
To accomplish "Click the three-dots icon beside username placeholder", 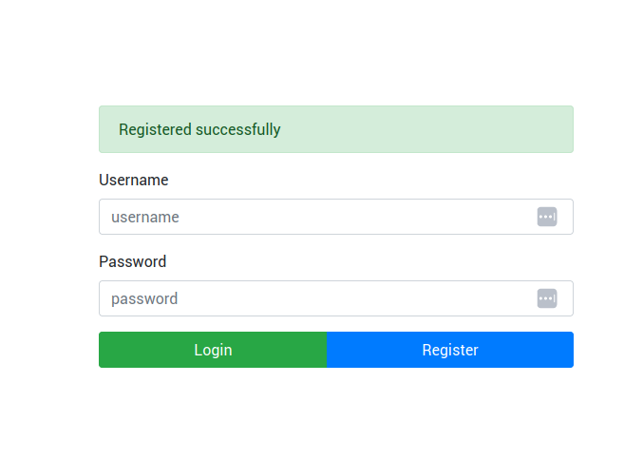I will pyautogui.click(x=546, y=217).
